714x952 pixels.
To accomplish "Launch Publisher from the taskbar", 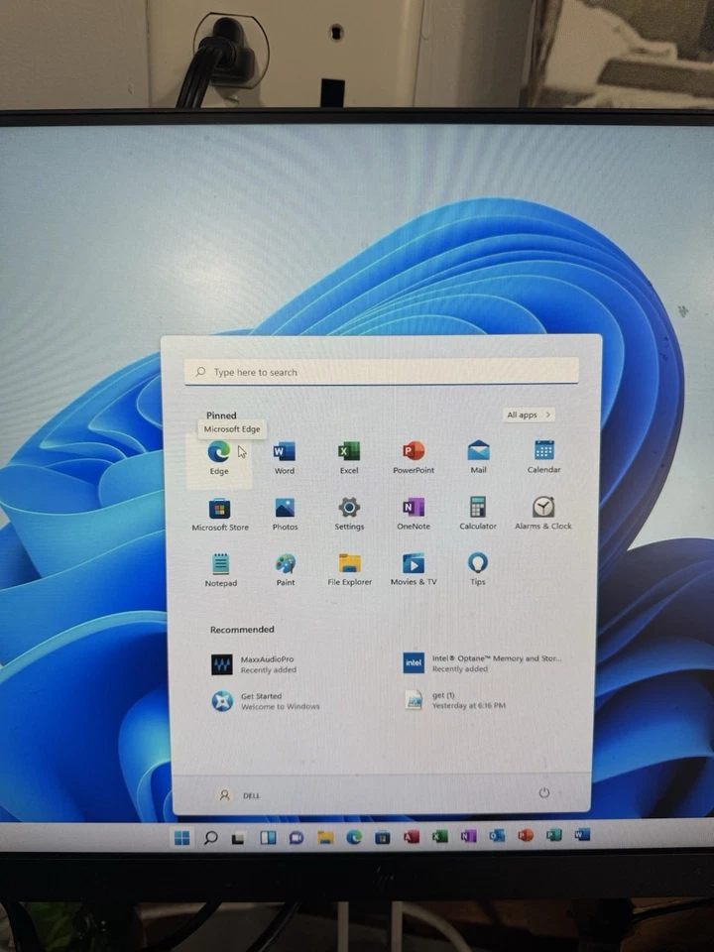I will point(553,835).
